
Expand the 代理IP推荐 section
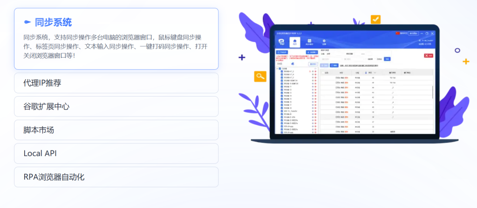pos(116,83)
